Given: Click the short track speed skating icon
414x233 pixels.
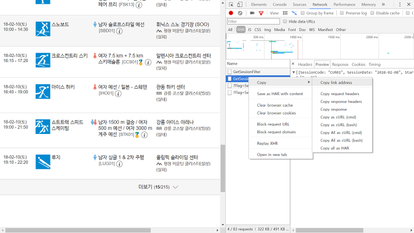Looking at the screenshot, I should (43, 127).
